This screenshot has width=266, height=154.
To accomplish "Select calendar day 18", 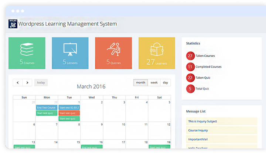I will click(x=146, y=142).
